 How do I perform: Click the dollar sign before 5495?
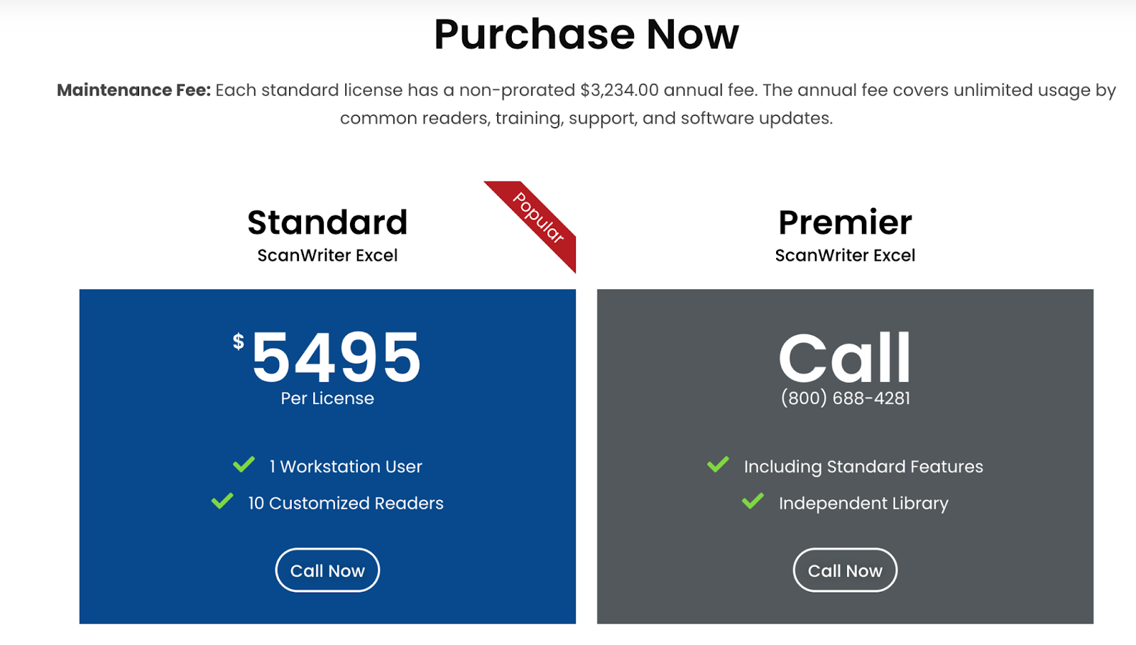pos(239,342)
